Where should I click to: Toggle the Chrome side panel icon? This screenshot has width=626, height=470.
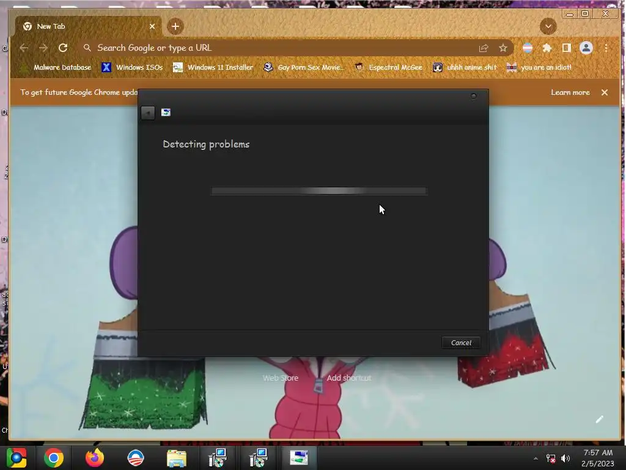(x=566, y=48)
